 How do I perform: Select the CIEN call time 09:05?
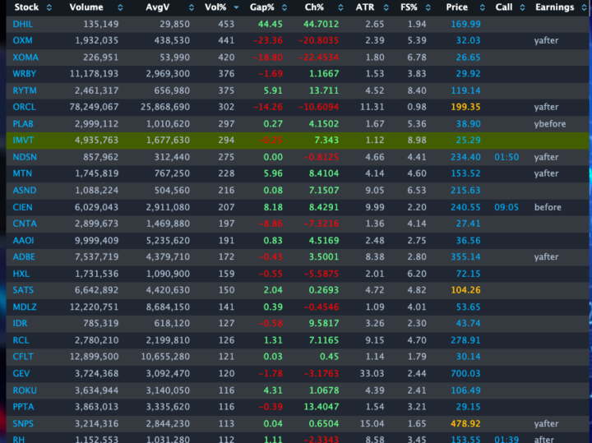(x=506, y=207)
